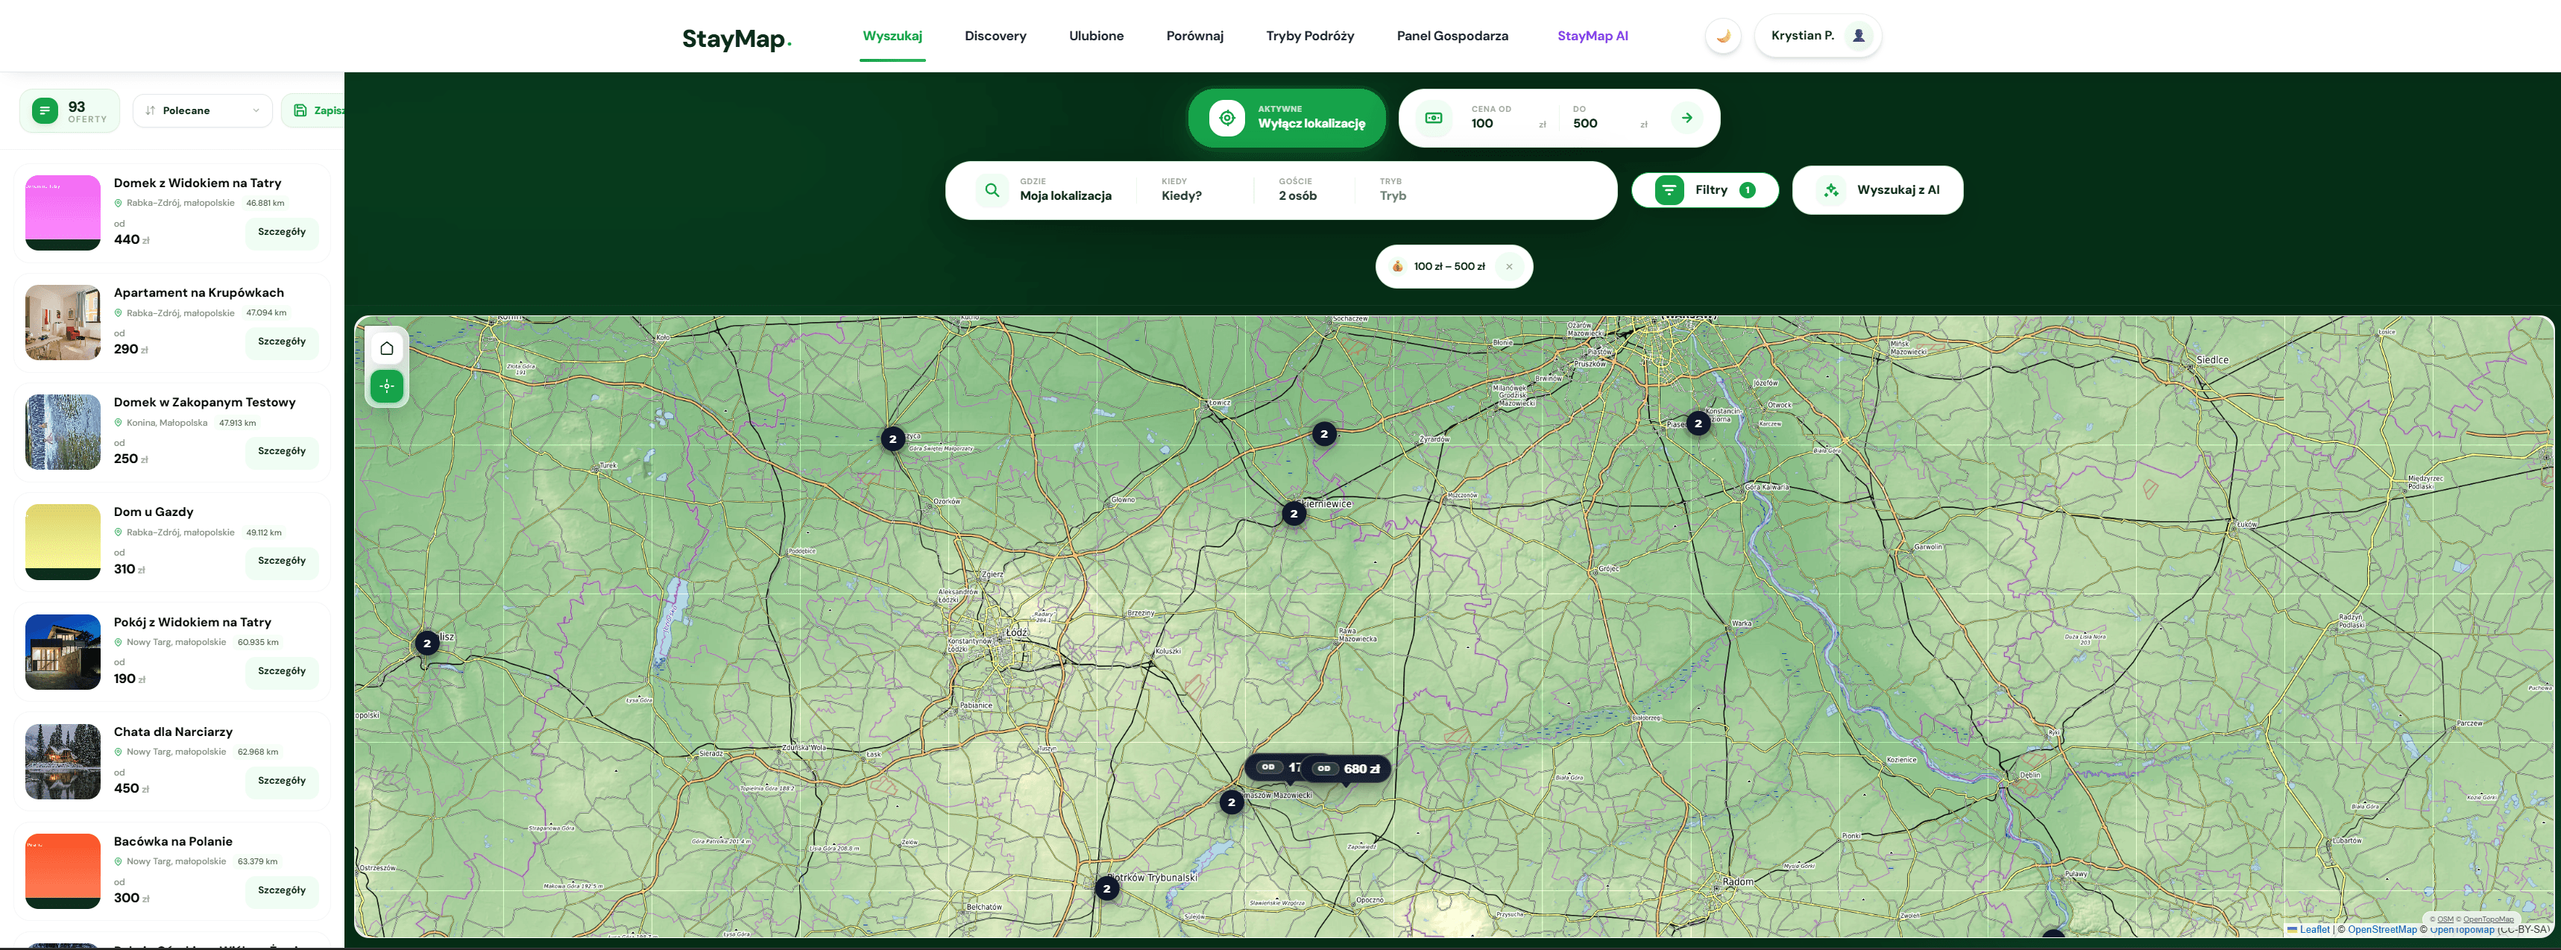Click Chata dla Narciarzy thumbnail

[x=63, y=762]
